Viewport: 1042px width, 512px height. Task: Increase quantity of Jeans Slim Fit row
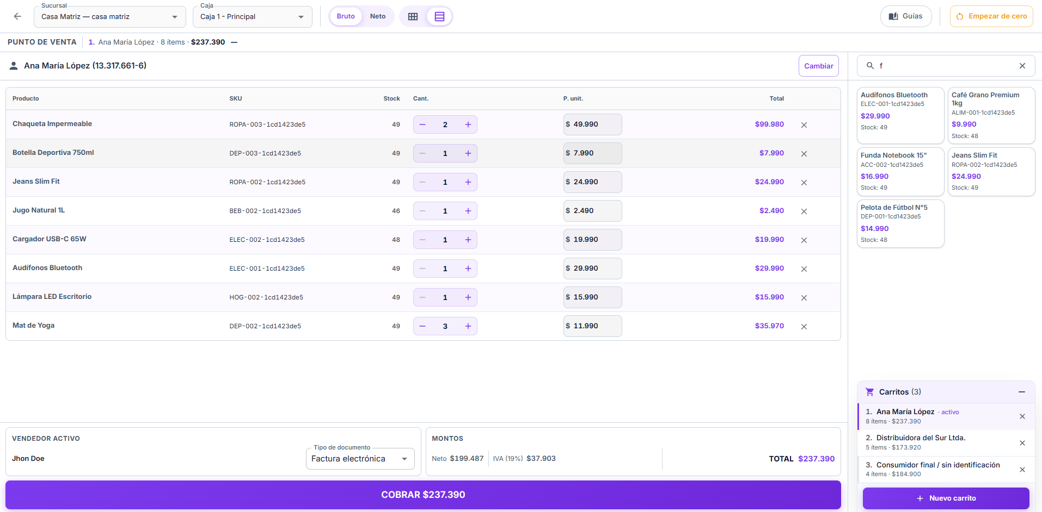(x=468, y=182)
